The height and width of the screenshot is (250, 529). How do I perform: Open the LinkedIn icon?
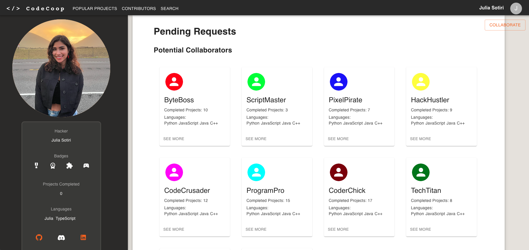pyautogui.click(x=83, y=237)
